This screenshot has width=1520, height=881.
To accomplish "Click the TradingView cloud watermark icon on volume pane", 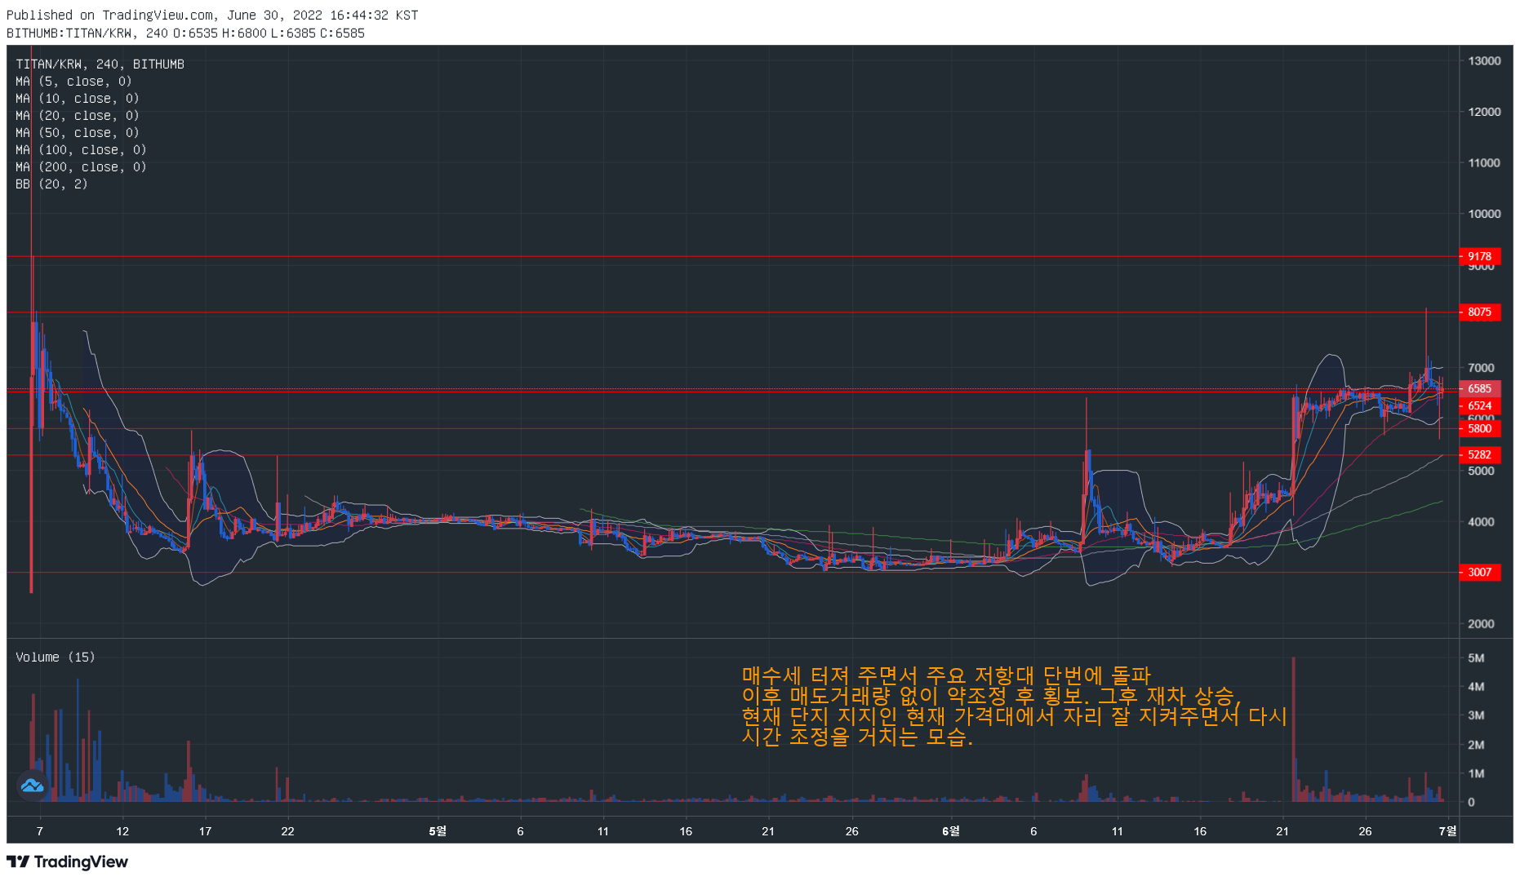I will (30, 786).
